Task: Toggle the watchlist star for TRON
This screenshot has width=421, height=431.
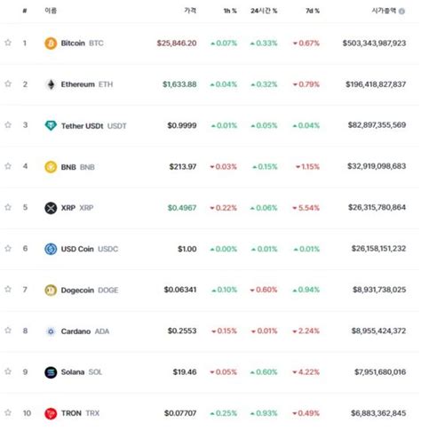Action: point(8,413)
